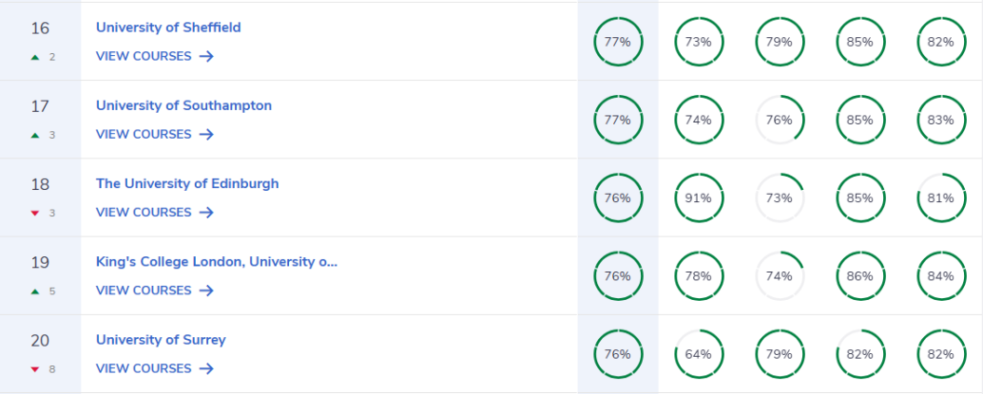Click Surrey's 64% progress ring
The image size is (983, 394).
pos(699,354)
